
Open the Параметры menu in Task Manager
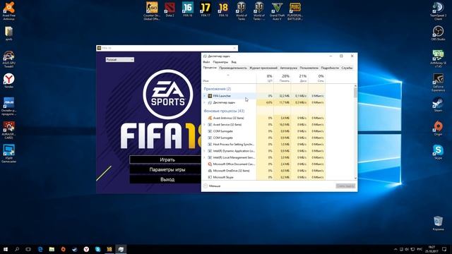(x=220, y=62)
